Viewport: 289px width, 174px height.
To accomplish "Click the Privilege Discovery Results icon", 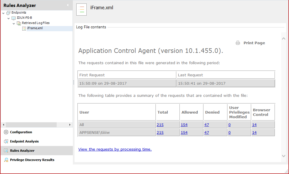I will pos(6,160).
